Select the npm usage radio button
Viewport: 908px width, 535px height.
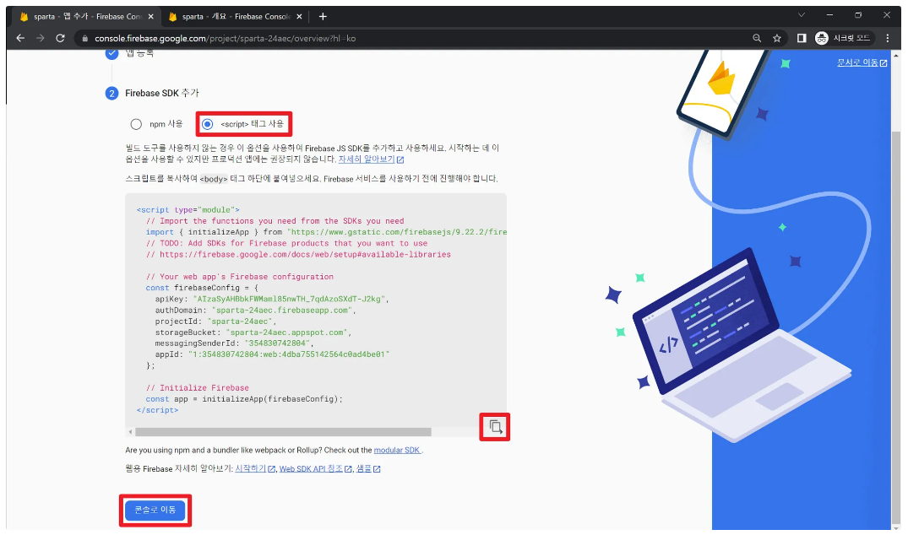[x=135, y=124]
